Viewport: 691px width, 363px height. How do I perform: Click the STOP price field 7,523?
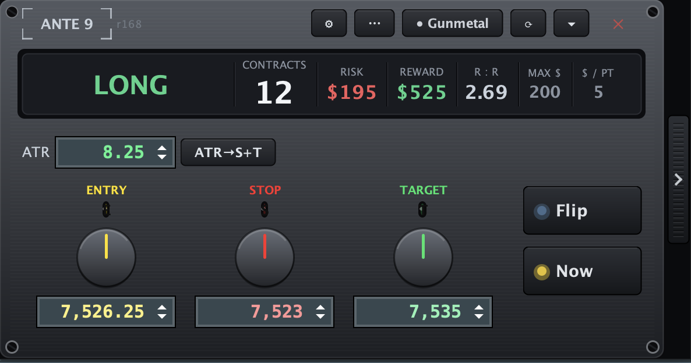(x=265, y=312)
